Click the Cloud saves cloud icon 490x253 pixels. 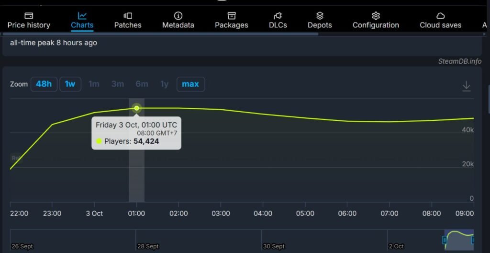440,16
